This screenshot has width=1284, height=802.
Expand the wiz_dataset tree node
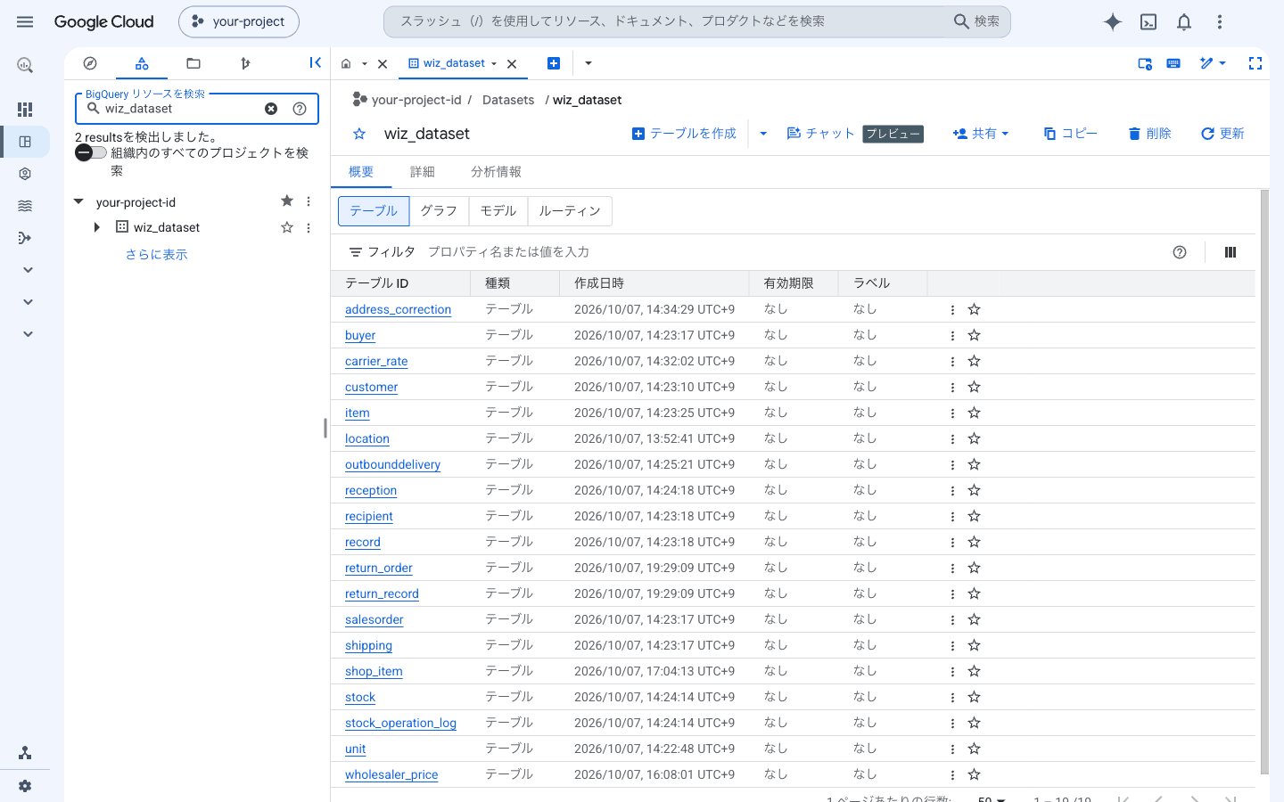pos(96,227)
